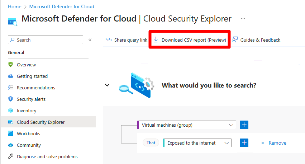Click plus button beside Virtual machines dropdown
305x164 pixels.
(x=244, y=125)
